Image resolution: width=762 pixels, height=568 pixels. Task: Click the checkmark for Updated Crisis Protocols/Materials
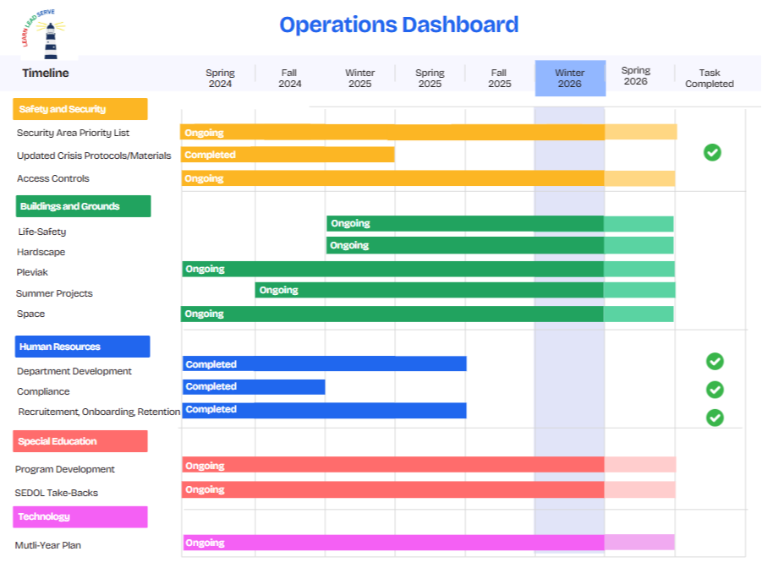(712, 152)
